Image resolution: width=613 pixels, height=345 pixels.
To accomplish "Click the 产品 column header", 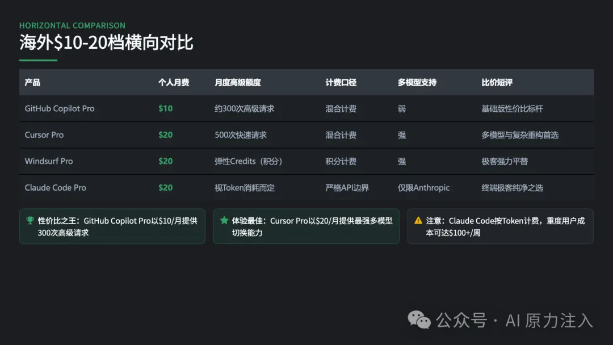I will point(32,82).
